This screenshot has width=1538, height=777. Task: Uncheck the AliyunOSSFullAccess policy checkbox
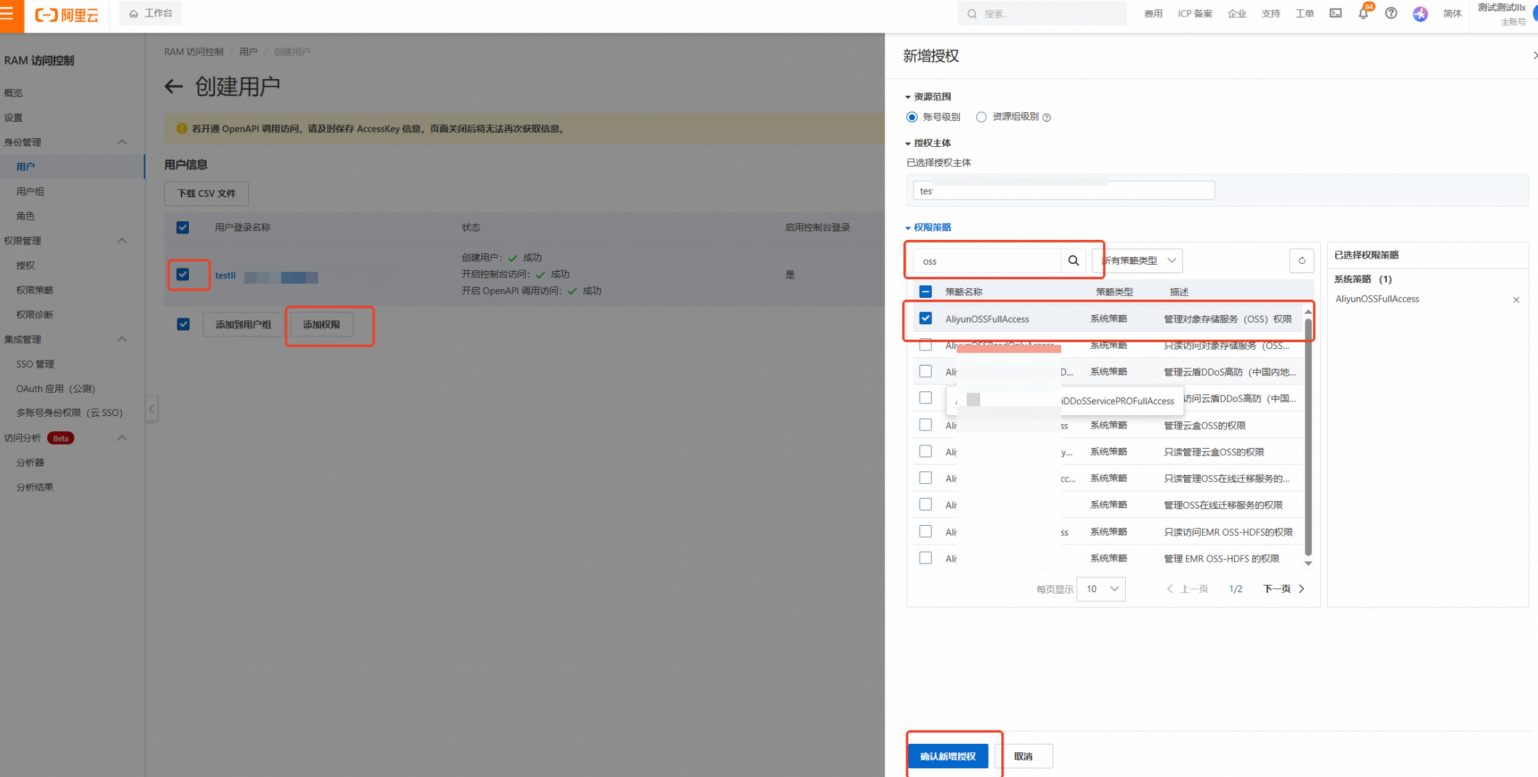(926, 318)
